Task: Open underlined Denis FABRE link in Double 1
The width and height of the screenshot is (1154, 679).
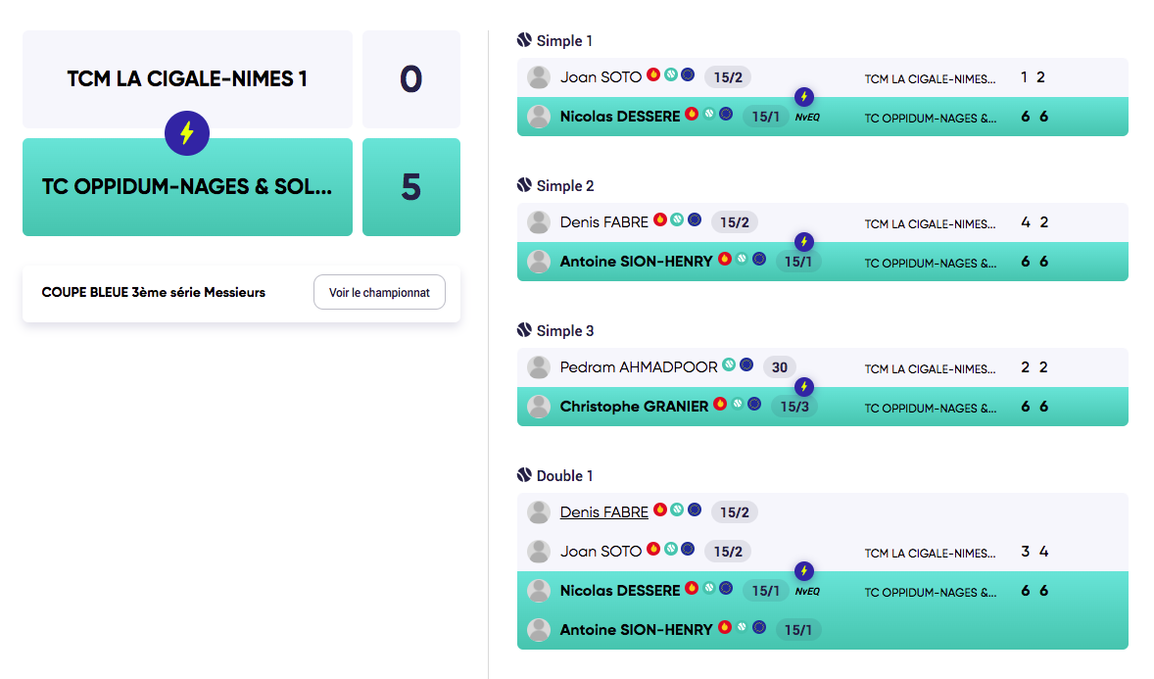Action: click(603, 511)
